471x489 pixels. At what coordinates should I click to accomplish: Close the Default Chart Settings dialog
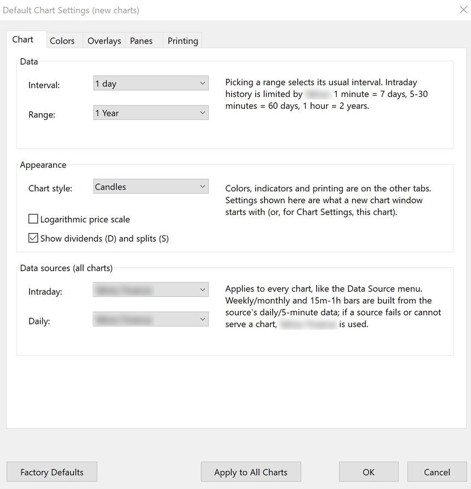[x=463, y=10]
